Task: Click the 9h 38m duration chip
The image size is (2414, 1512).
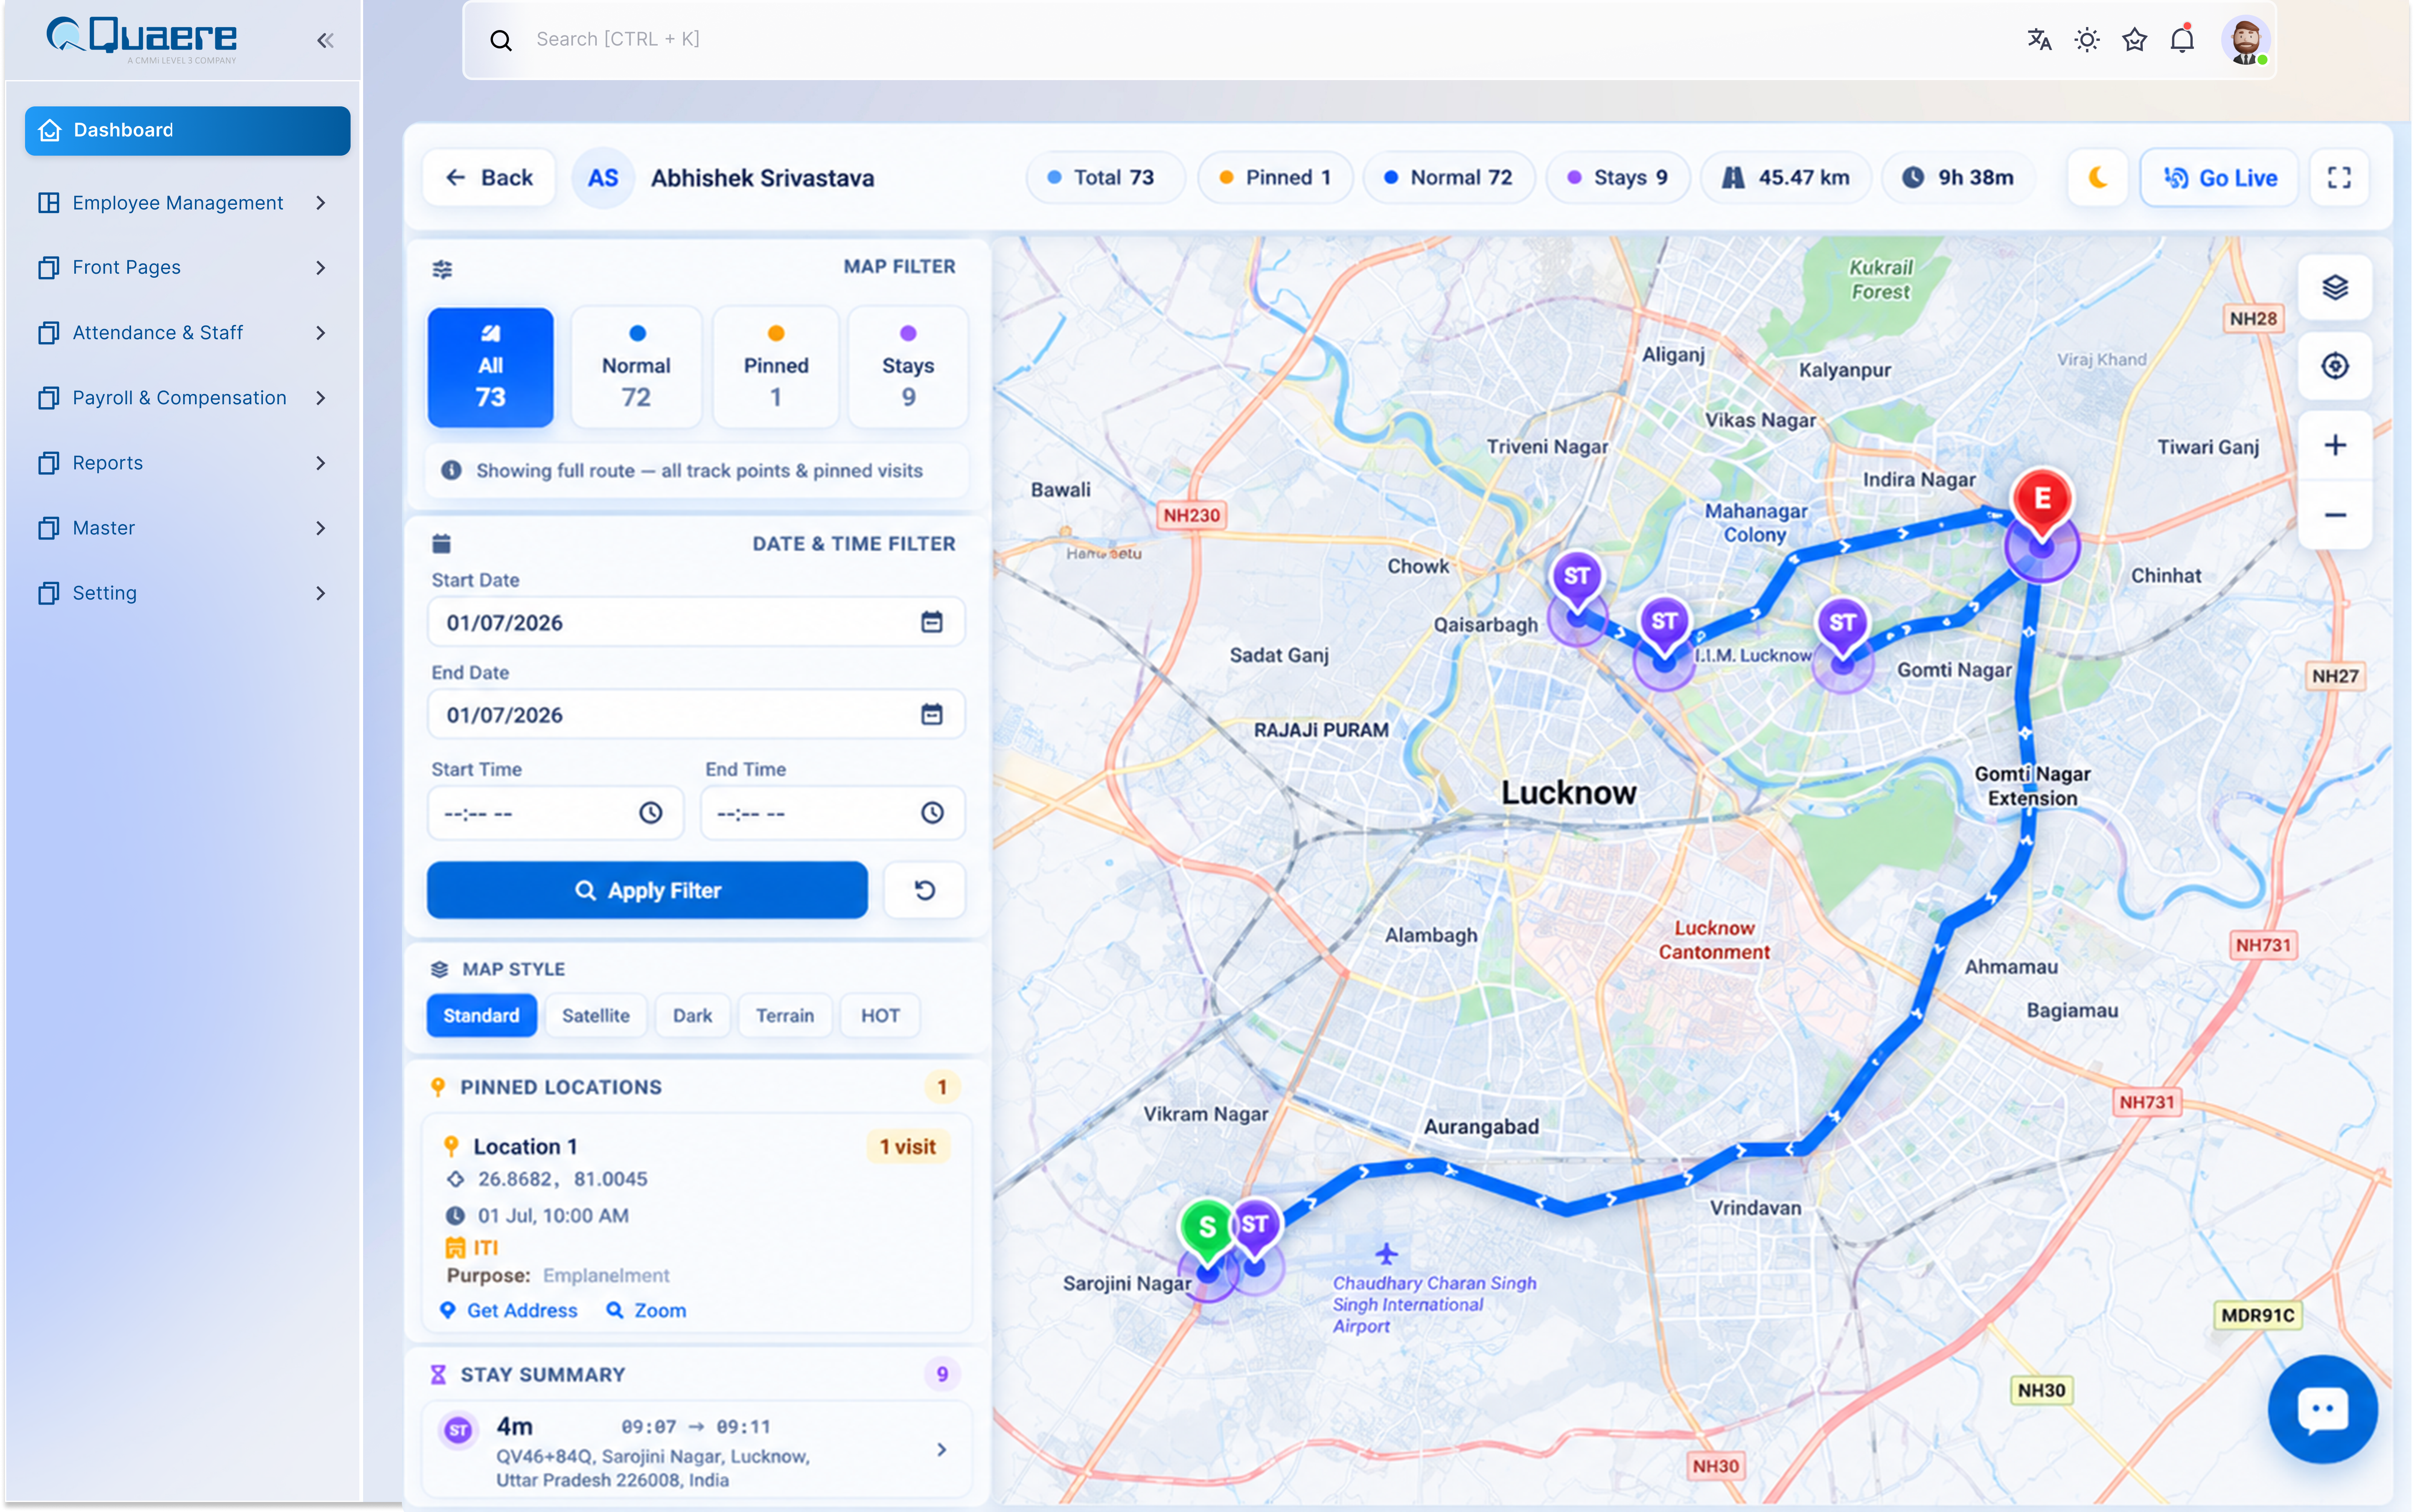Action: point(1959,178)
